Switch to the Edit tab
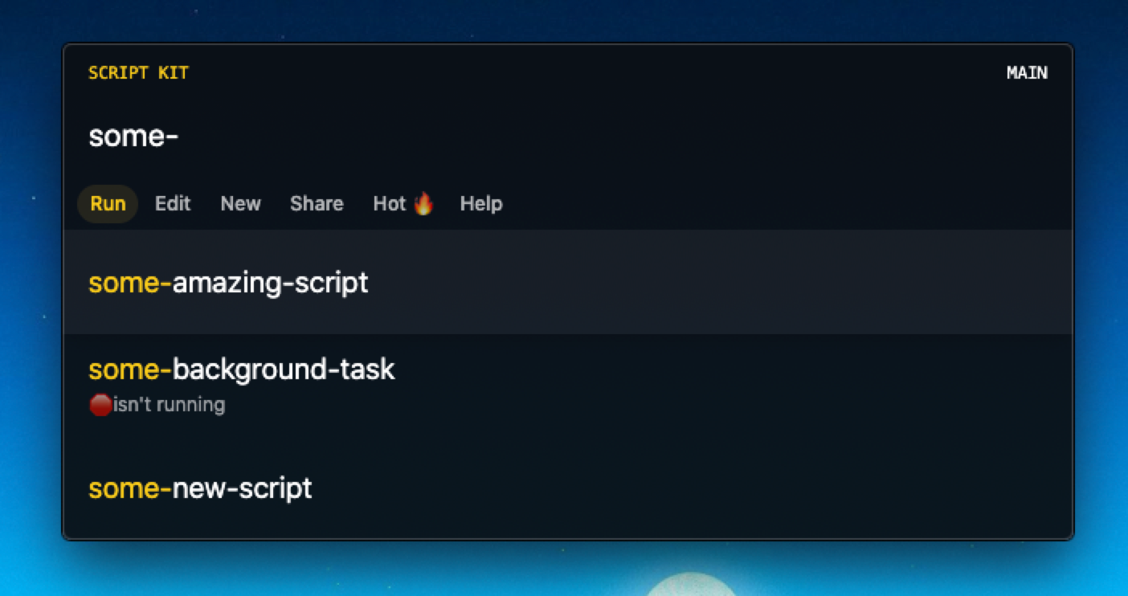Screen dimensions: 1128x596 click(173, 204)
